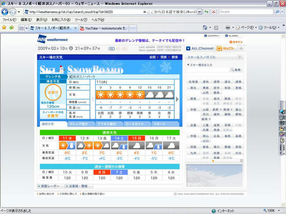Open the ツール menu in menu bar
The height and width of the screenshot is (214, 286).
81,20
